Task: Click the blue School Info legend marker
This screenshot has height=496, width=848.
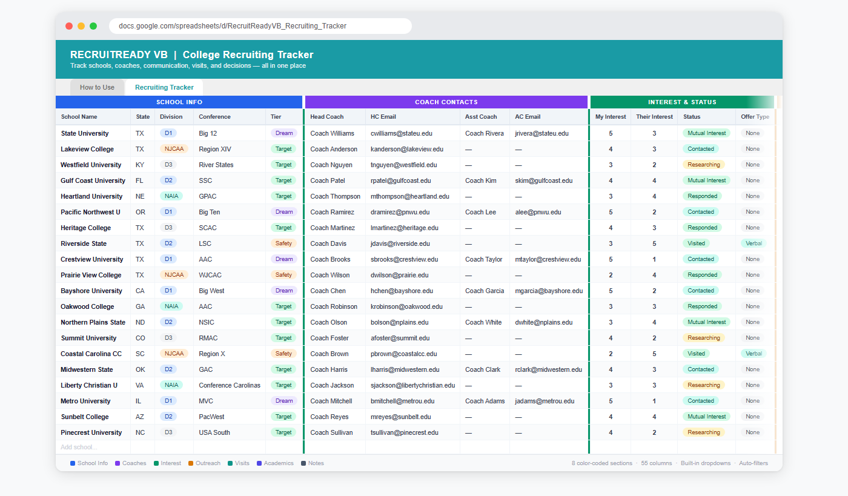Action: click(x=73, y=463)
